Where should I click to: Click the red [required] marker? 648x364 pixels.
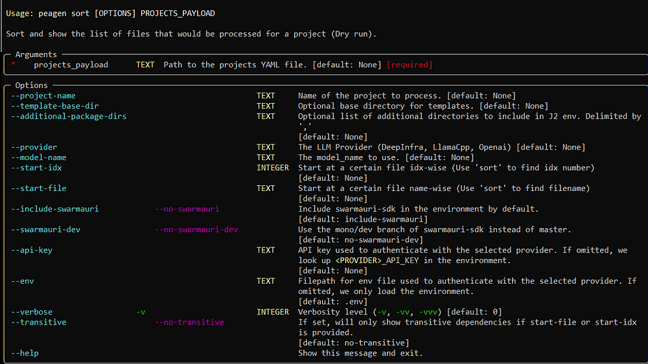click(410, 65)
